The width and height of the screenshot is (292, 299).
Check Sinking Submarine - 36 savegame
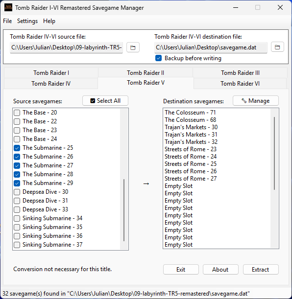(x=17, y=236)
